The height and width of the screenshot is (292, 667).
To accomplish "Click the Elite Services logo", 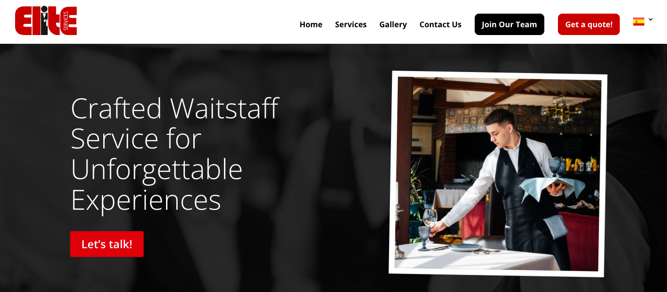I will [46, 21].
